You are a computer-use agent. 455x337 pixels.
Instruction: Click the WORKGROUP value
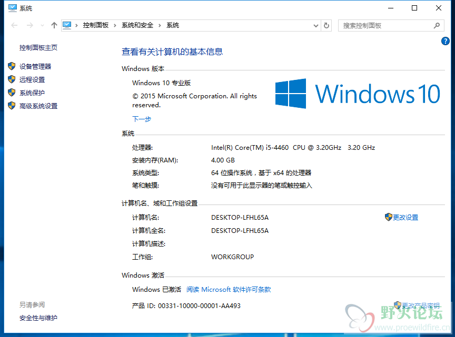click(x=232, y=257)
